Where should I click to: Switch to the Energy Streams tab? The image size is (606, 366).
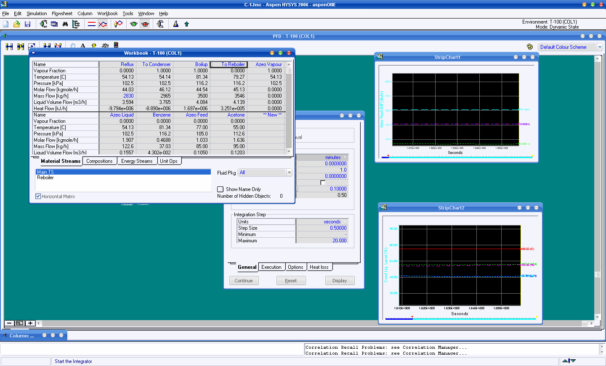coord(137,161)
